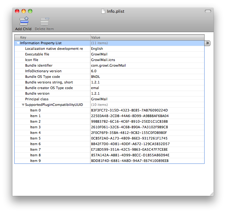The image size is (226, 213).
Task: Select the Bundle identifier key
Action: (x=39, y=65)
